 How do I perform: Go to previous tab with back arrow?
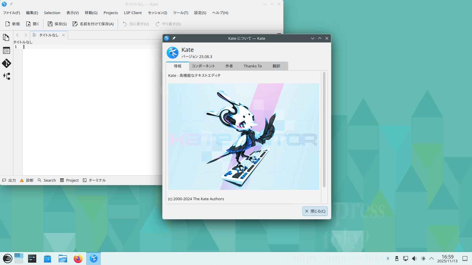[17, 35]
